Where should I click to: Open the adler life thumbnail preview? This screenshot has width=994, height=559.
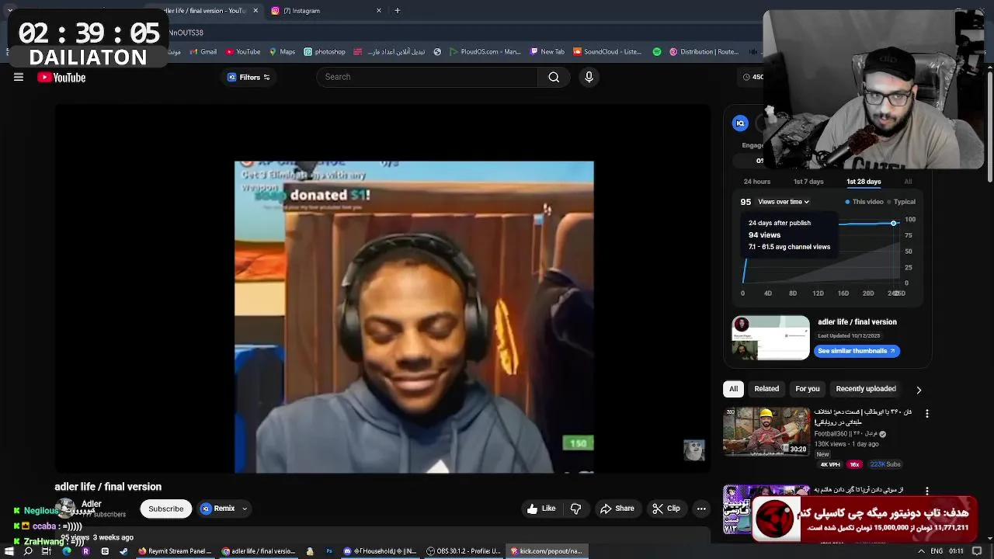[x=770, y=338]
